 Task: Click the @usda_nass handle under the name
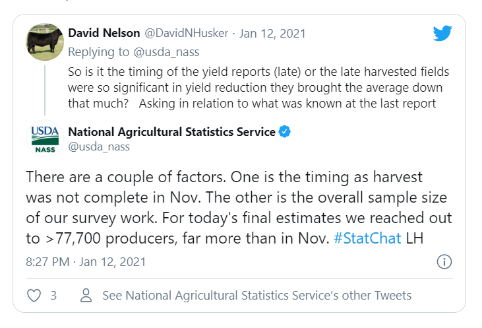(99, 147)
